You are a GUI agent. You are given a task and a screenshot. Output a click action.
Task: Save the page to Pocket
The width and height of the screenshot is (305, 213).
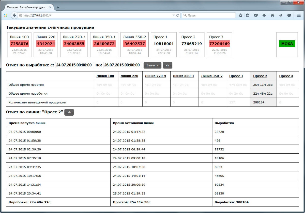[256, 15]
